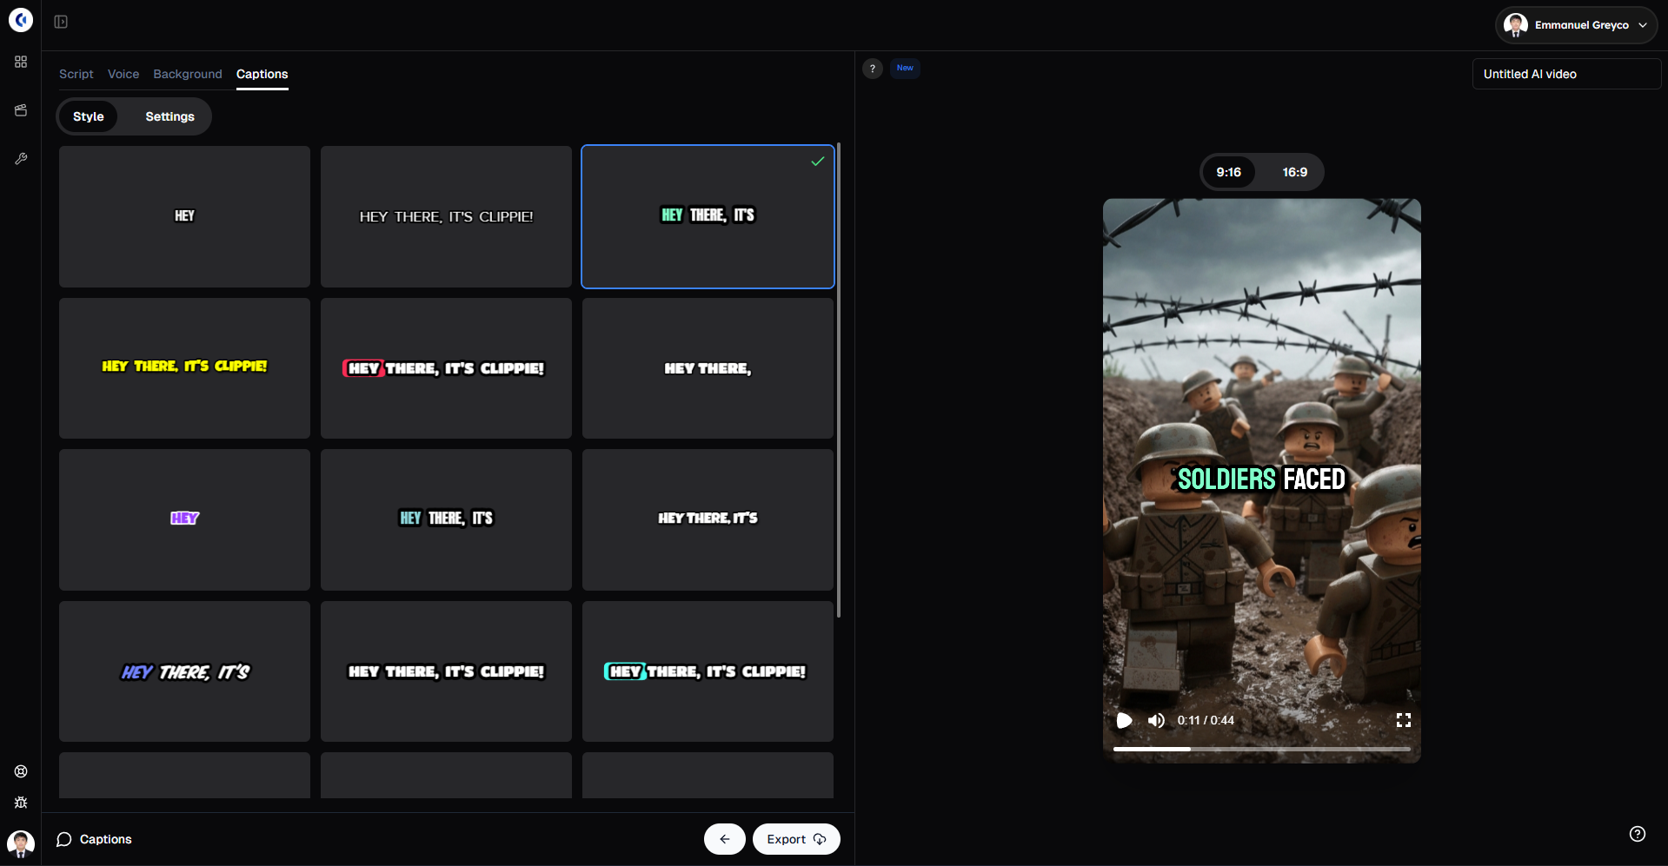Switch to the Script tab

tap(76, 74)
